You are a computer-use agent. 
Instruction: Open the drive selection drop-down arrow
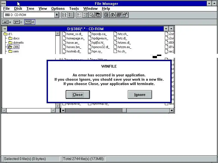click(57, 15)
